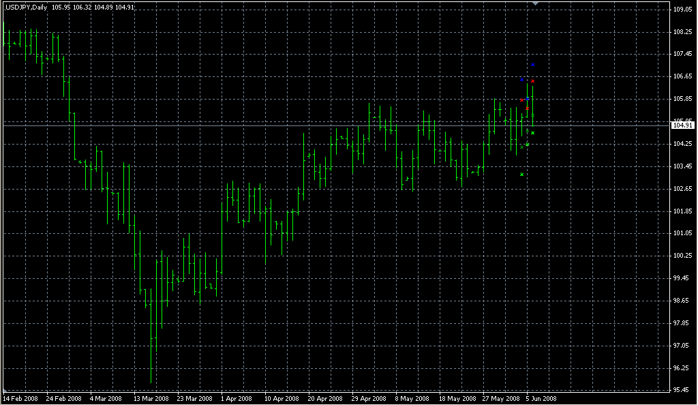Click the horizontal bid price line

(x=273, y=125)
